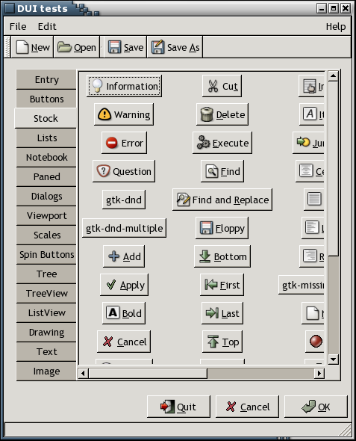The height and width of the screenshot is (441, 356).
Task: Click the horizontal scrollbar thumb
Action: click(148, 373)
